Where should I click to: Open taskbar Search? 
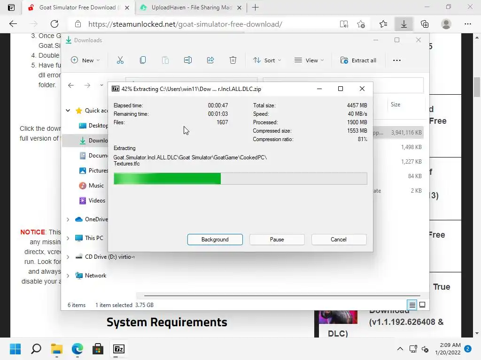[36, 349]
